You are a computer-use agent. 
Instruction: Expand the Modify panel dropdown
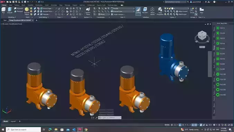coord(74,17)
